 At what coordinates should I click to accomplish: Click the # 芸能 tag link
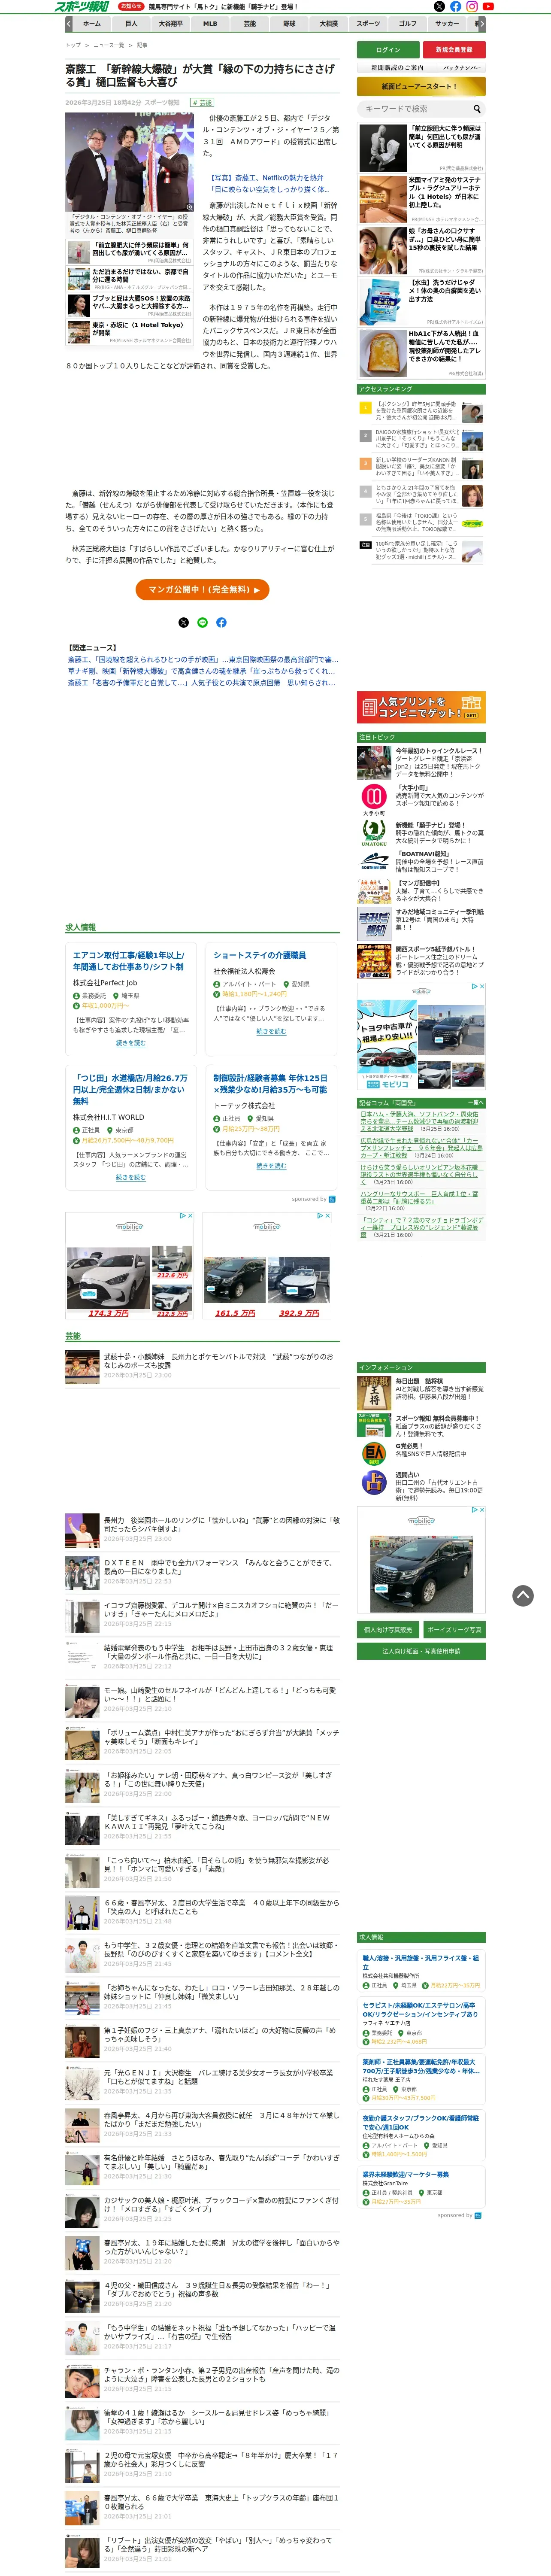(202, 102)
